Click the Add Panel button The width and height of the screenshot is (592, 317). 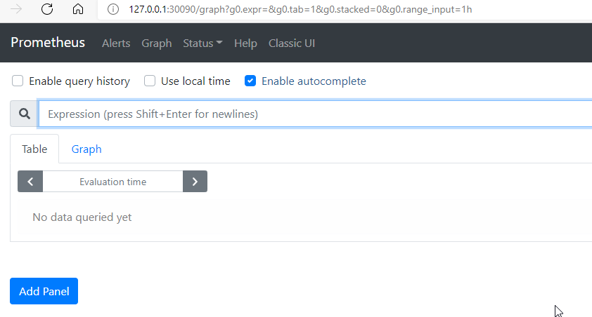point(44,291)
